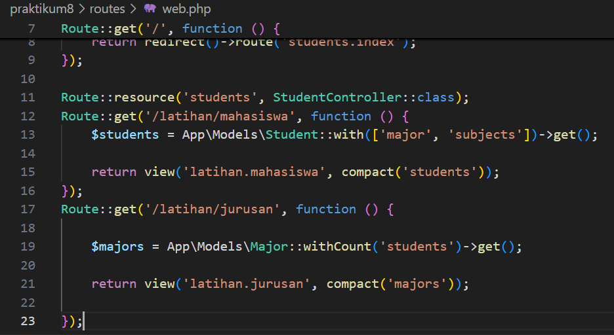The image size is (614, 335).
Task: Click the '$majors' variable on line 19
Action: coord(117,247)
